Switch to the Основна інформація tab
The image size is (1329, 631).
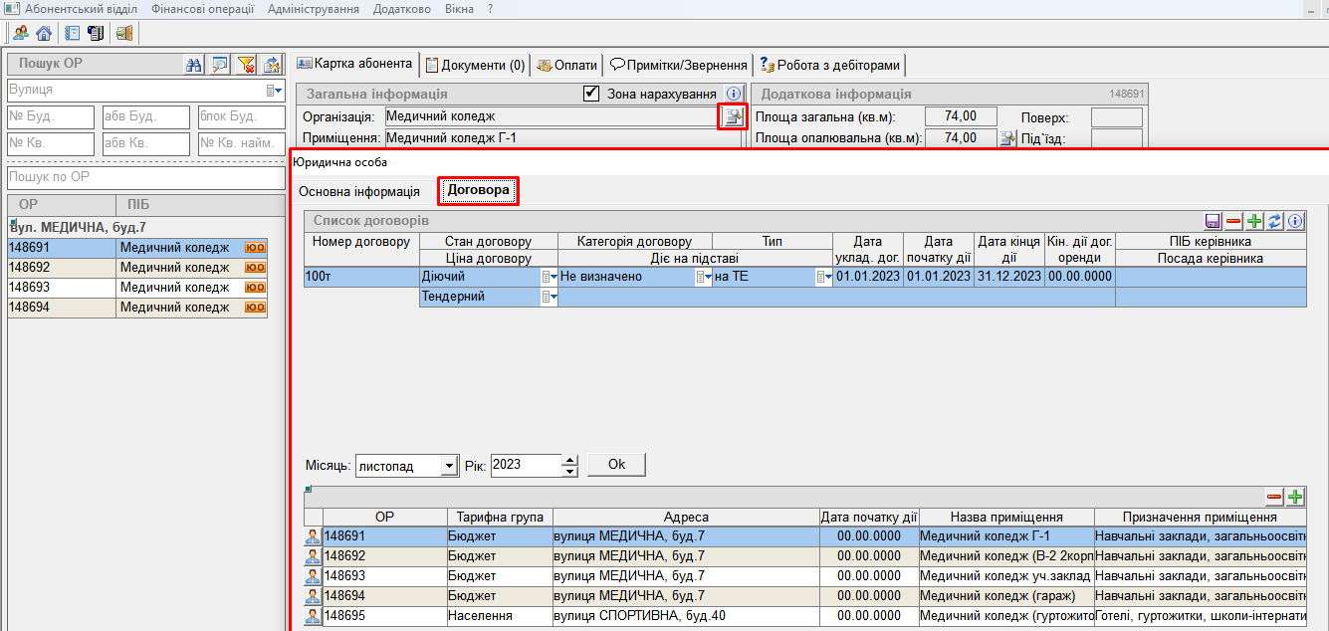[x=359, y=191]
